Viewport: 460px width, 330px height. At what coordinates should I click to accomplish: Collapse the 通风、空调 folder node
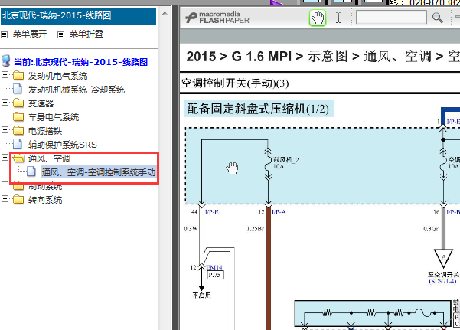[x=5, y=158]
